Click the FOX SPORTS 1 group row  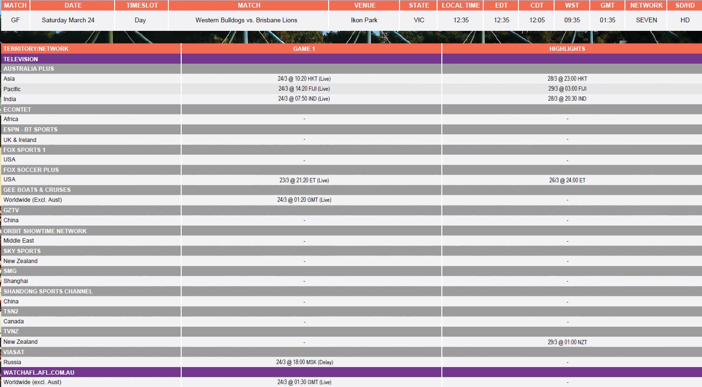click(351, 150)
